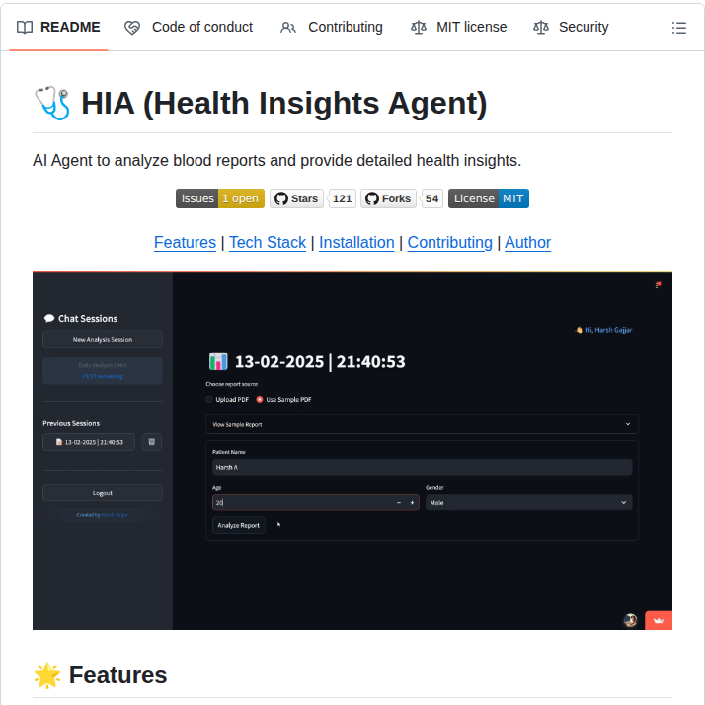
Task: Select the Upload PDF radio option
Action: (x=209, y=400)
